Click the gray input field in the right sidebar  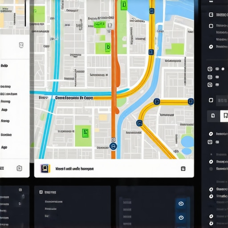(x=222, y=101)
